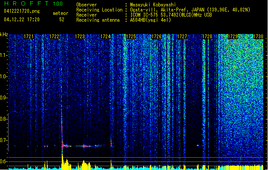Click the Receiver ICOM IC-575 text
268x170 pixels.
click(171, 15)
